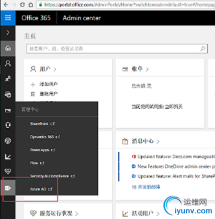Open Reports chart icon in sidebar
Viewport: 215px width, 219px height.
pos(8,156)
